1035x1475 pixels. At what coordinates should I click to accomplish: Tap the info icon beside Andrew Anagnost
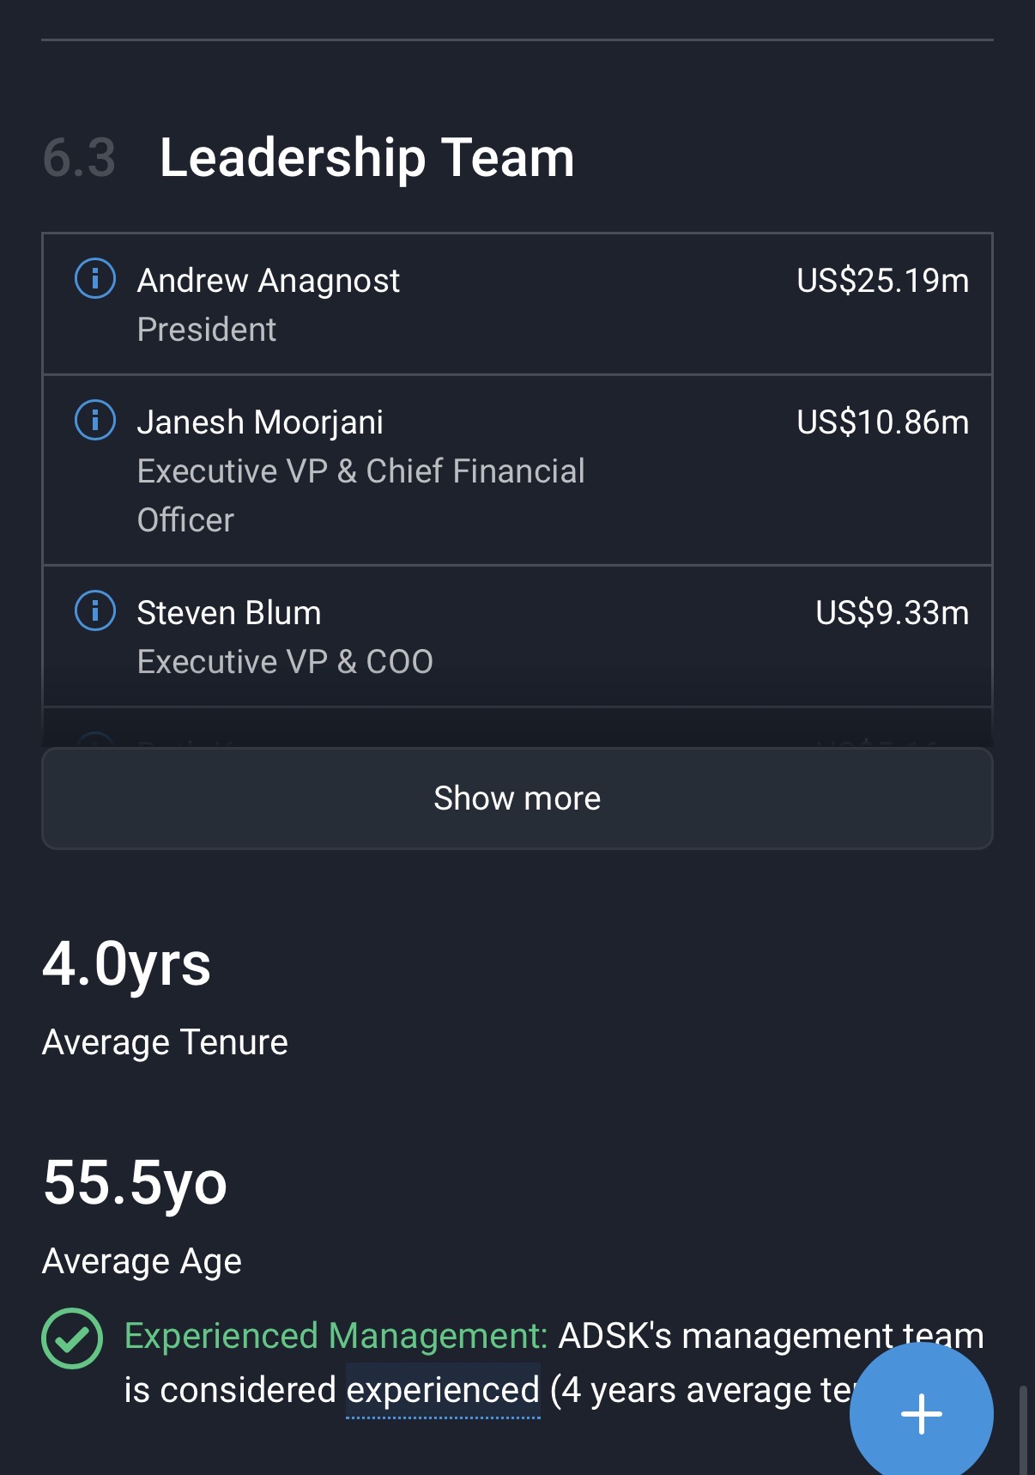click(95, 279)
